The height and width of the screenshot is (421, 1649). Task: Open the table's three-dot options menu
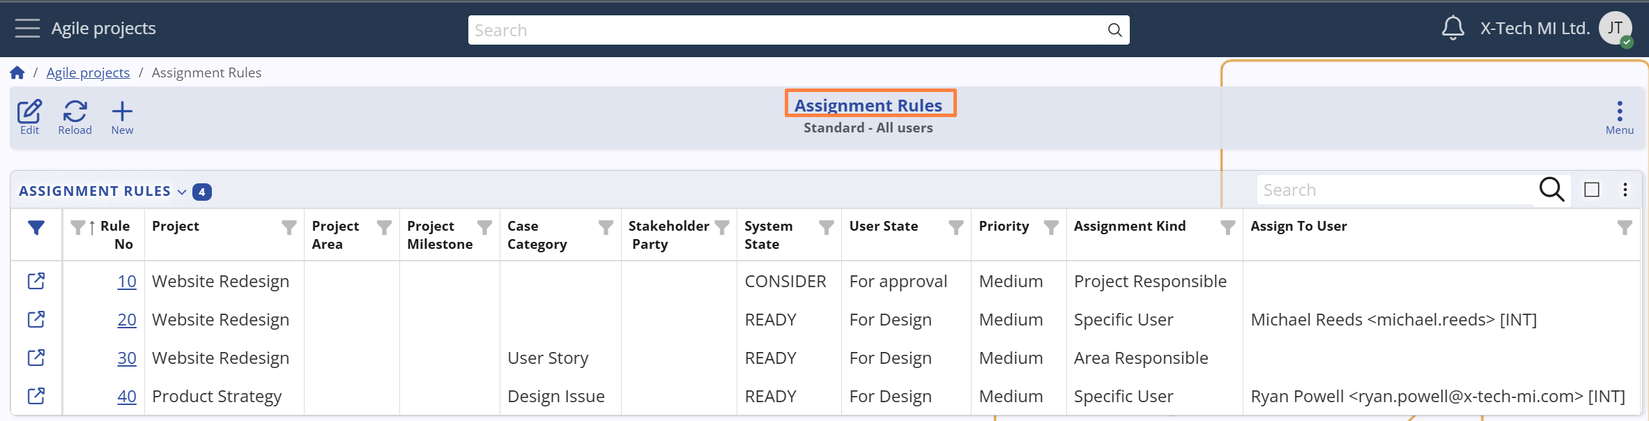click(x=1625, y=190)
